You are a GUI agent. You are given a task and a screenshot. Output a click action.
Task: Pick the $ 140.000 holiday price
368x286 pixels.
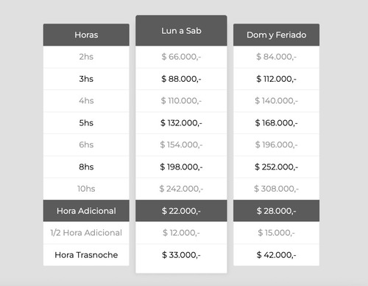pos(276,101)
